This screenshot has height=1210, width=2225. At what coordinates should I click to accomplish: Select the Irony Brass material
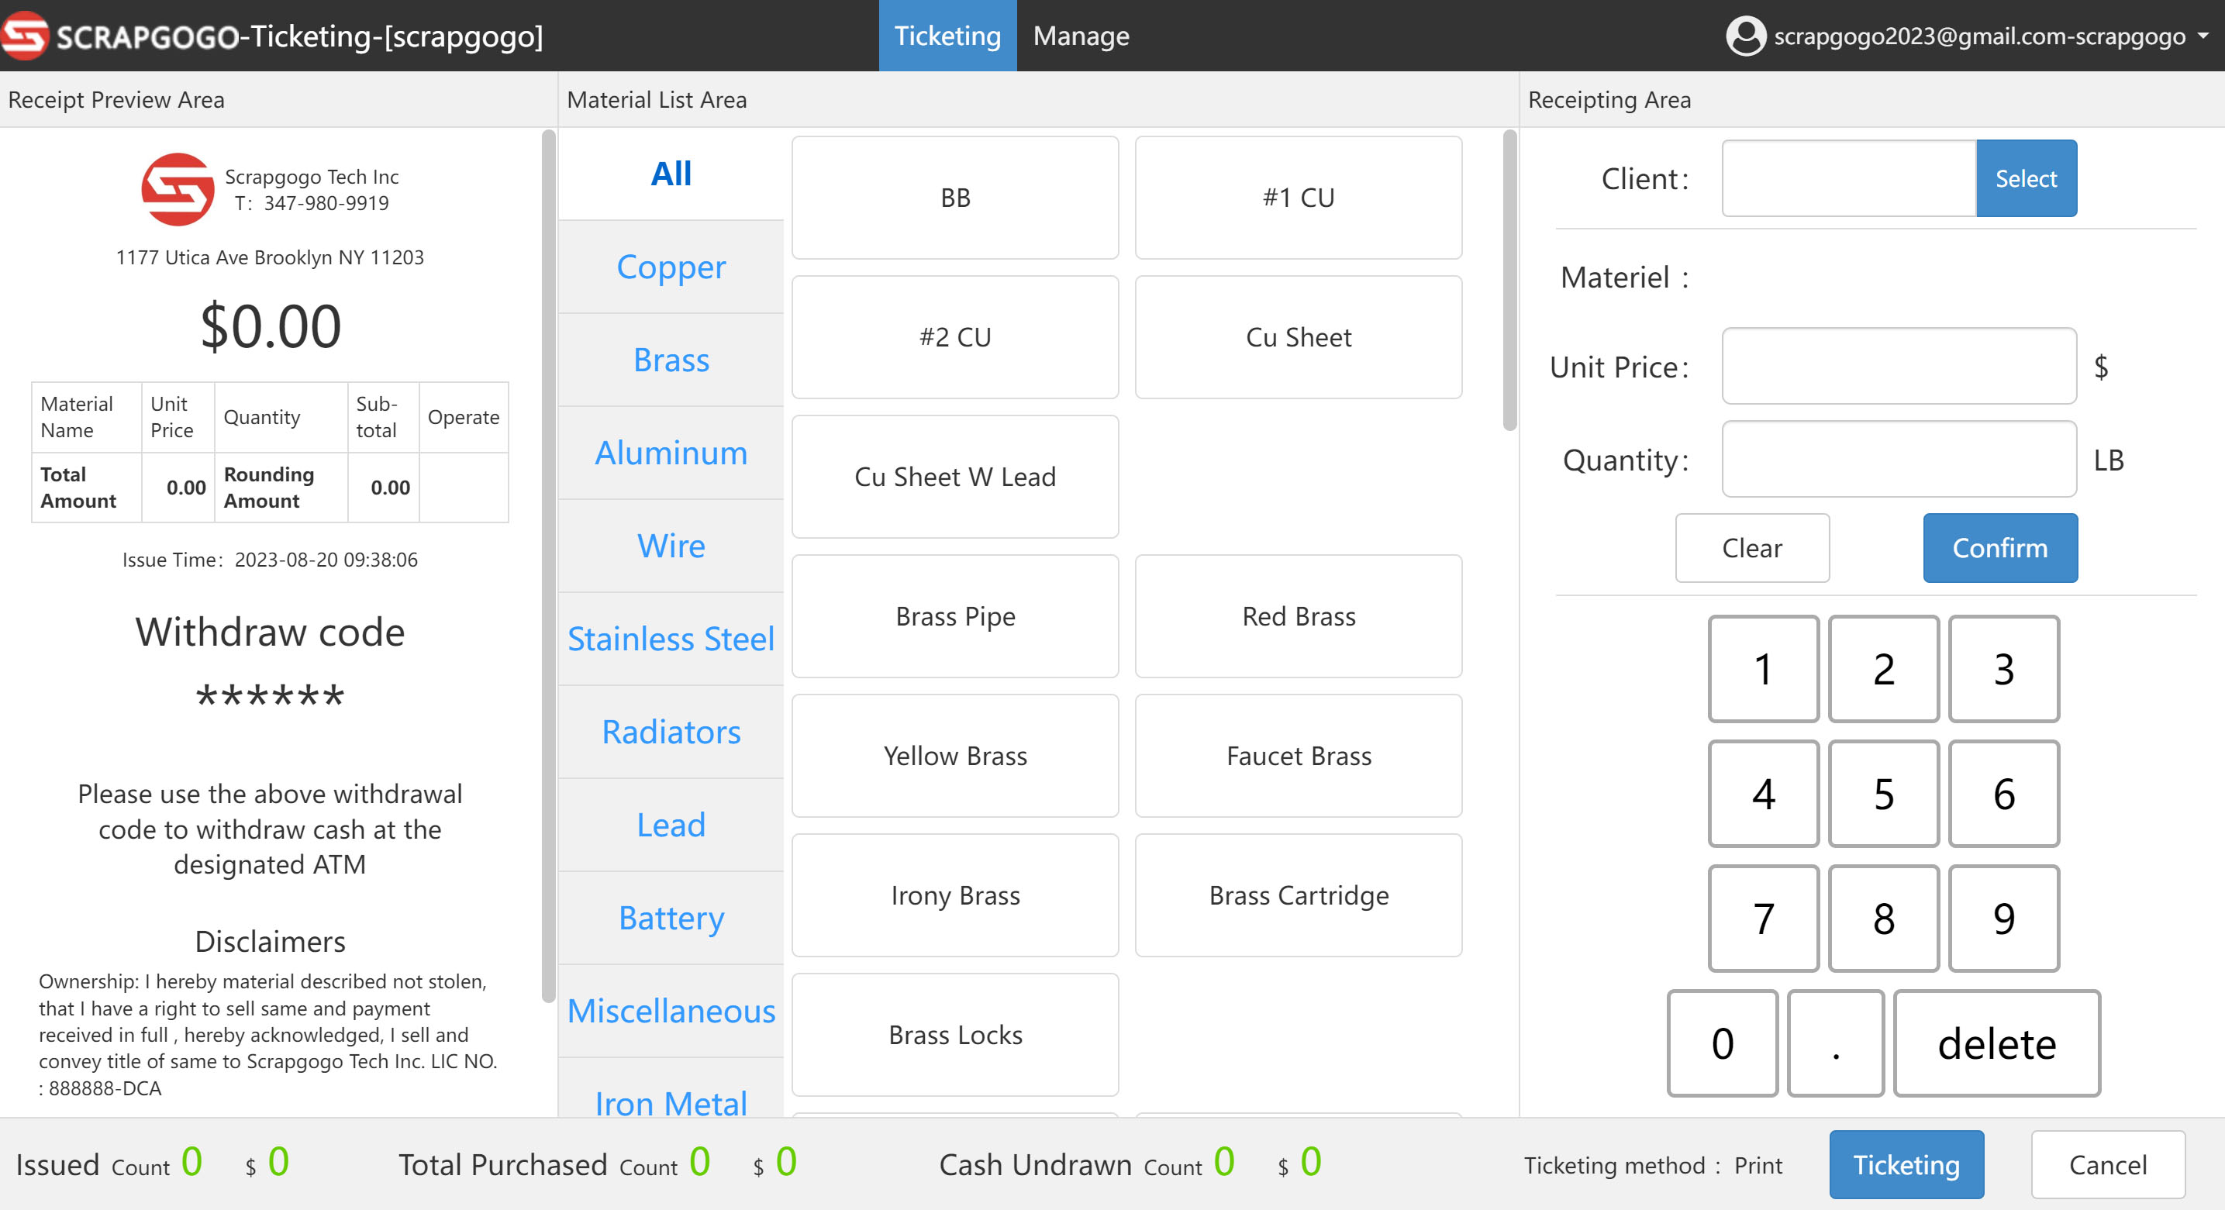coord(955,895)
